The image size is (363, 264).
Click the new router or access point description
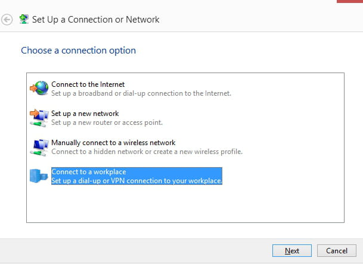[x=107, y=122]
